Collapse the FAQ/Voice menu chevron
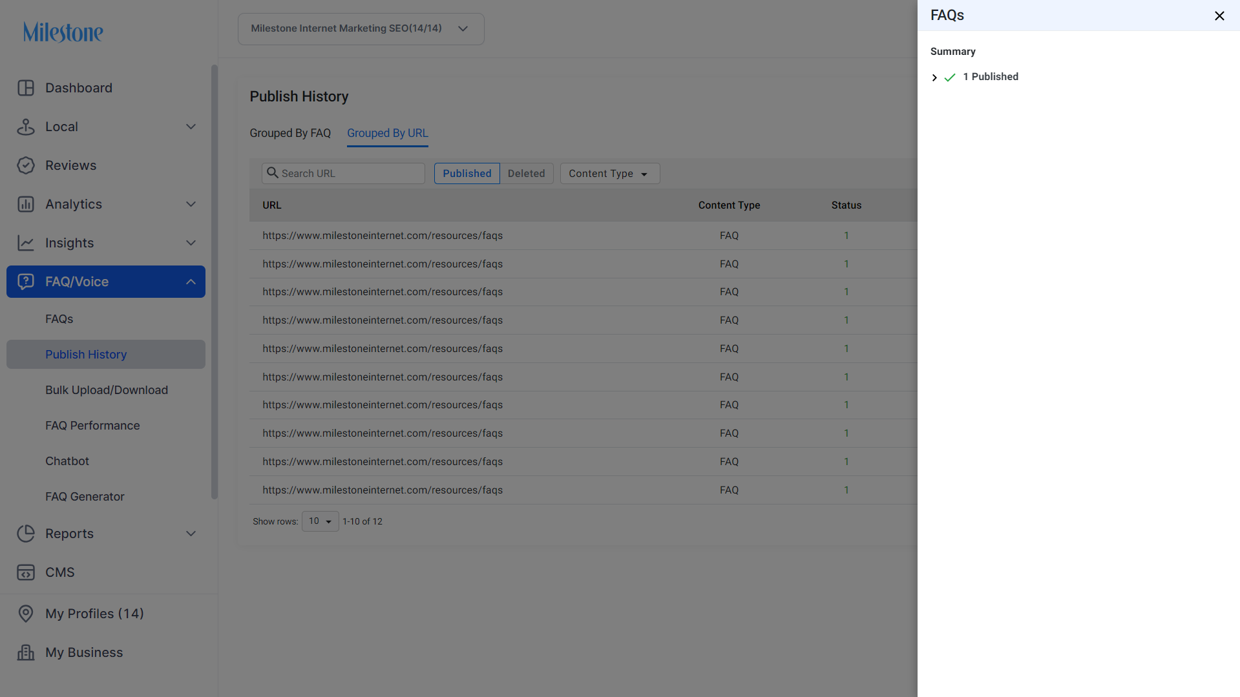The image size is (1240, 697). click(191, 282)
